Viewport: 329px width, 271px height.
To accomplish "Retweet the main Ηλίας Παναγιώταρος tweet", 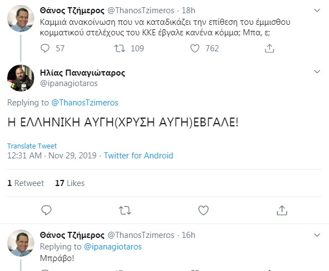I will click(x=125, y=210).
